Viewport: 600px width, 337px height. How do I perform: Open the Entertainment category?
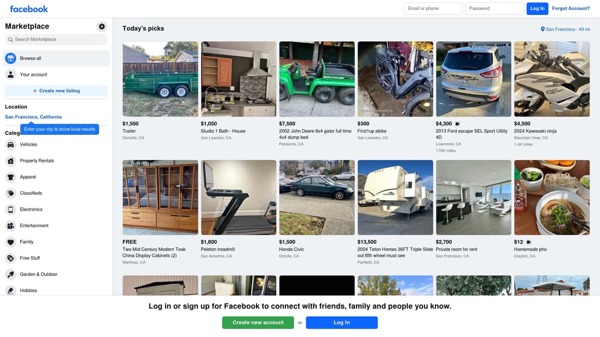[x=34, y=226]
